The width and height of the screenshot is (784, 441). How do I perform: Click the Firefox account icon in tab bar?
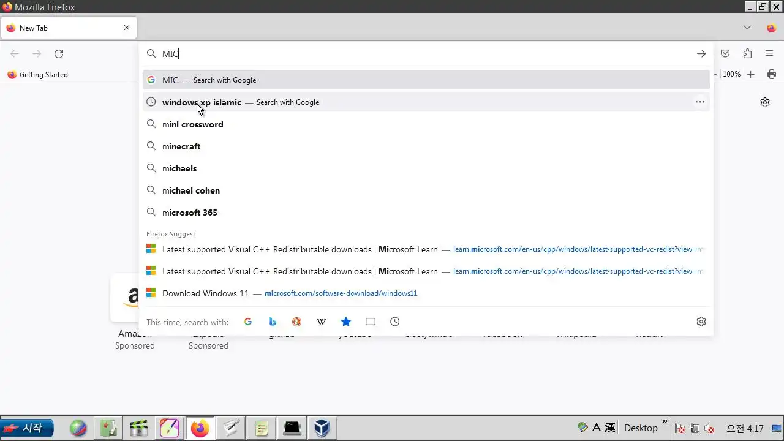pyautogui.click(x=772, y=28)
